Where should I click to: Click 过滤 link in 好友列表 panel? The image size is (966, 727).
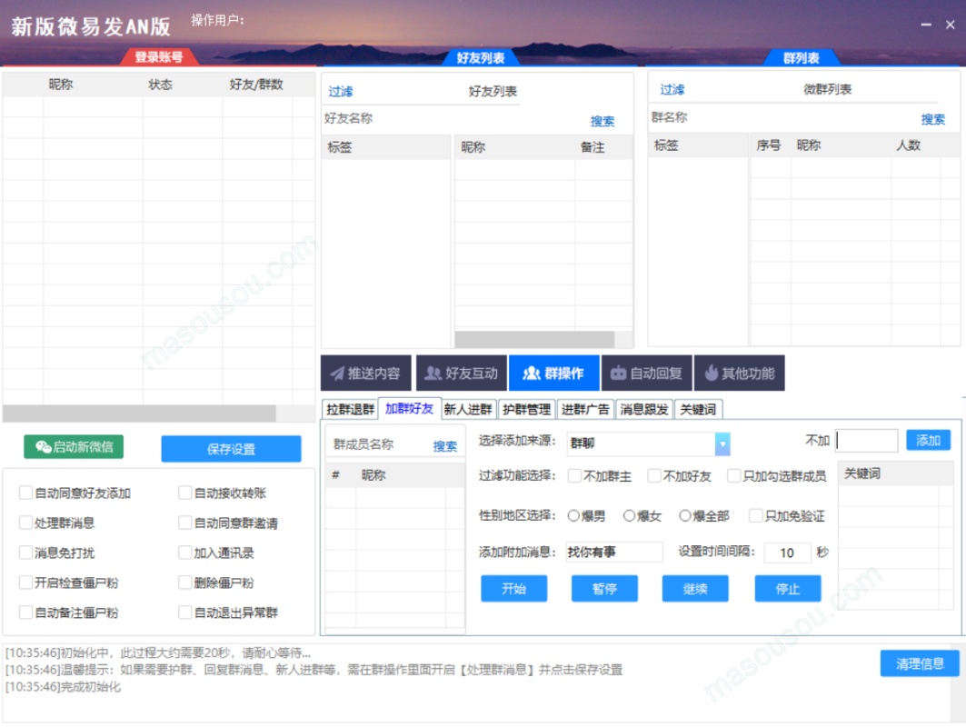(x=341, y=92)
